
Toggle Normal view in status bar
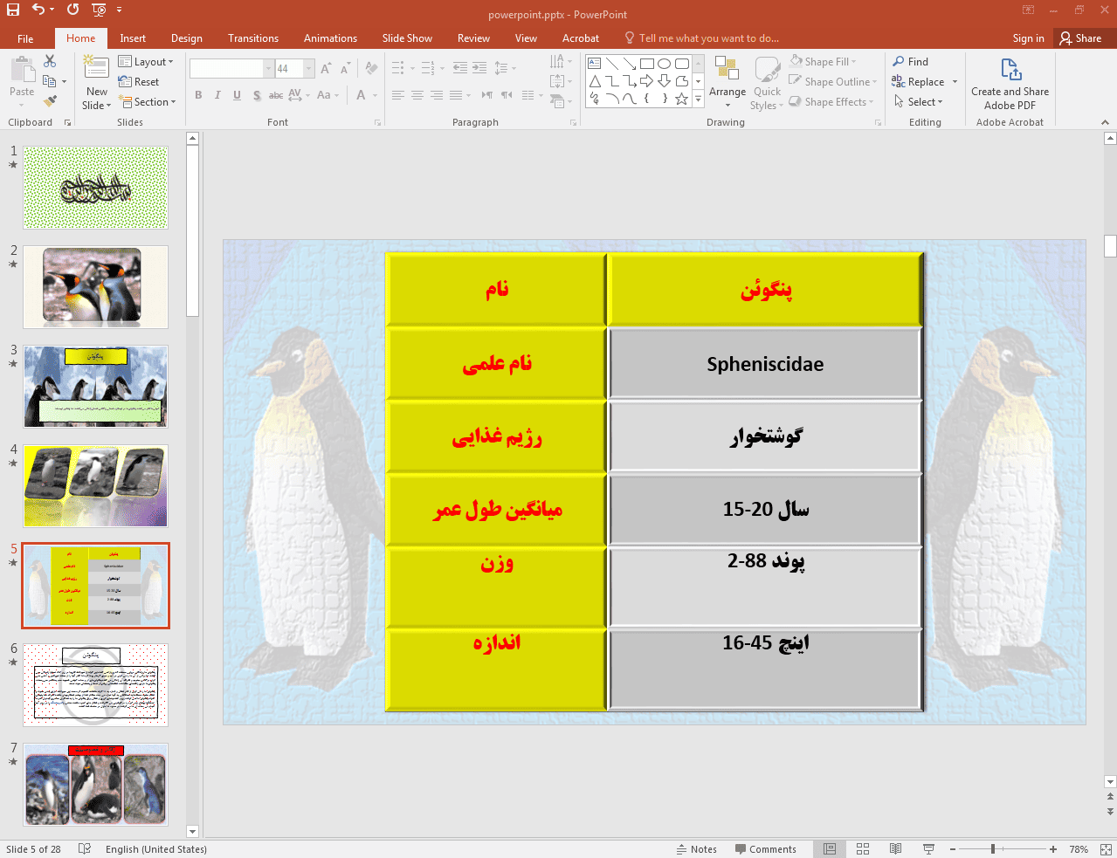[830, 849]
